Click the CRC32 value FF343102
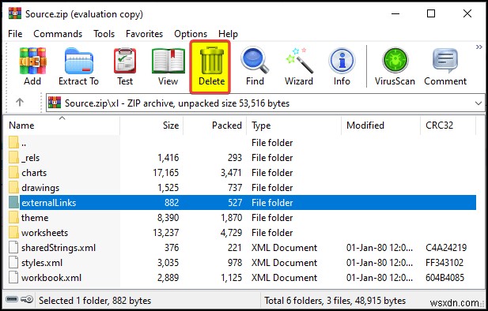Screen dimensions: 488x311 tap(444, 263)
